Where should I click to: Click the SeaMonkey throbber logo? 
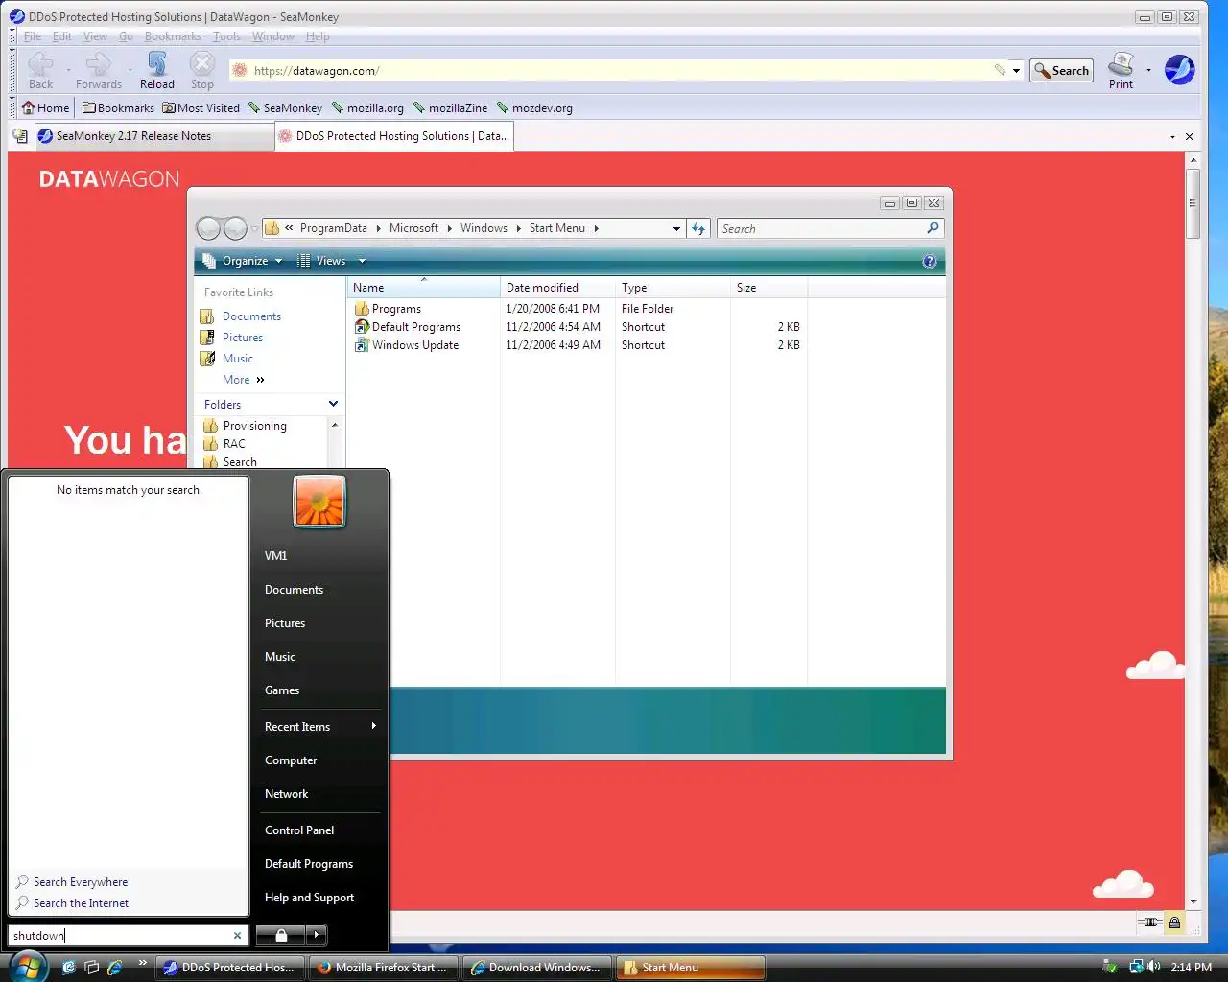[x=1179, y=70]
